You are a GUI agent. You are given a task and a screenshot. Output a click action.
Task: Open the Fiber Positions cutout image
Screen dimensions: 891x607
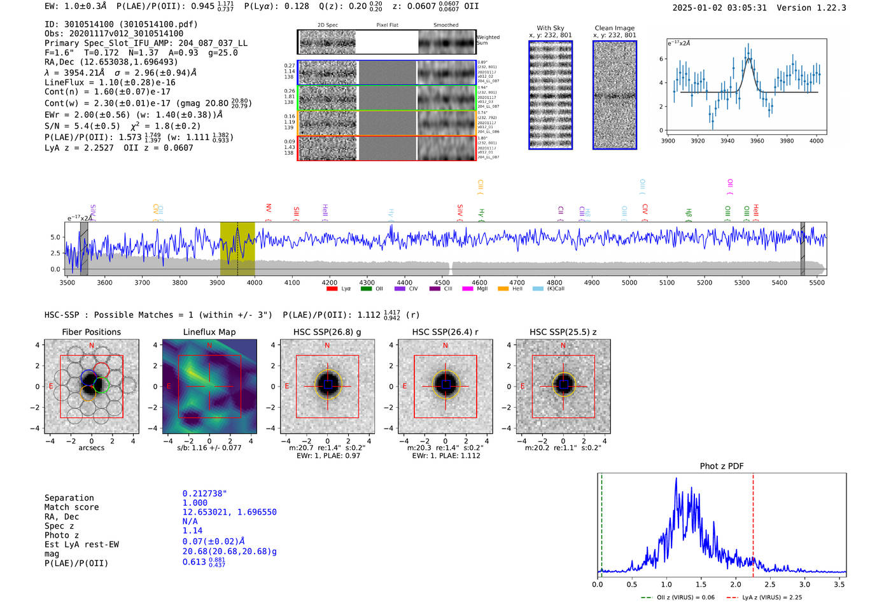[x=92, y=387]
